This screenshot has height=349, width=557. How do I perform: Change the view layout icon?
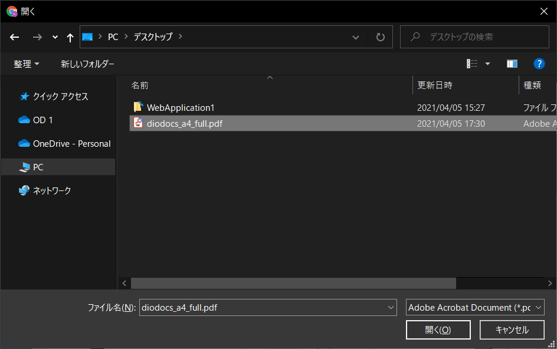pos(472,64)
